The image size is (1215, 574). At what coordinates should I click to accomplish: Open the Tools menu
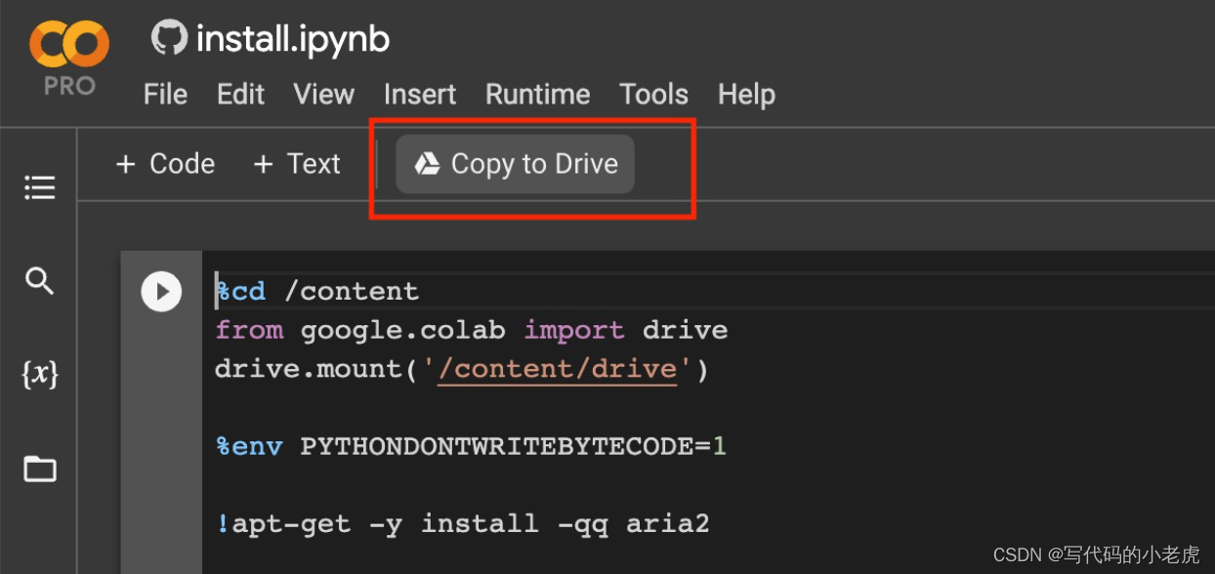coord(652,95)
